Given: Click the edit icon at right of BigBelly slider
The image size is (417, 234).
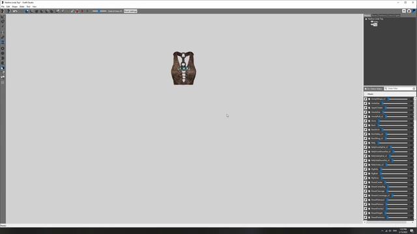Looking at the screenshot, I should tap(411, 169).
